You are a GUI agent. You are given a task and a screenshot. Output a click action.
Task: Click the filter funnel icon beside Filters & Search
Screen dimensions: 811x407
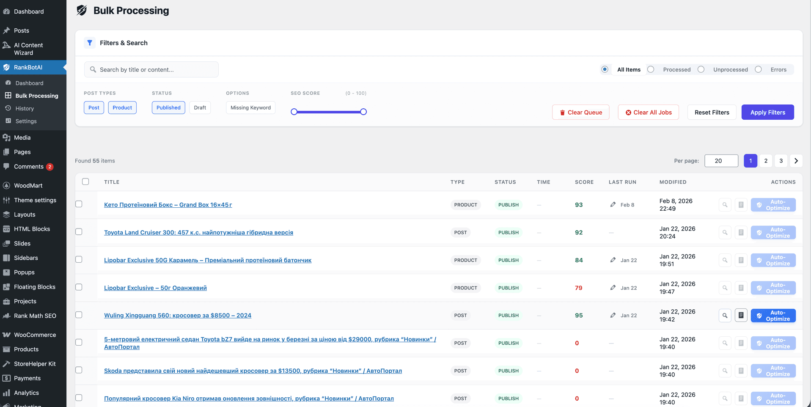pos(89,43)
